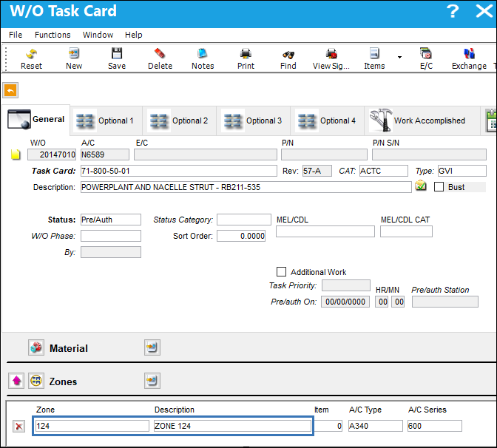Open the help question mark in title bar
Viewport: 497px width, 448px height.
coord(453,11)
